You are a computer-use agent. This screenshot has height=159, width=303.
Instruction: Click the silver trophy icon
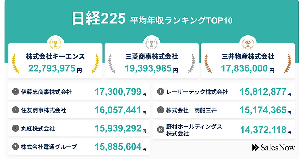pyautogui.click(x=151, y=43)
